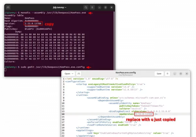196x137 pixels.
Task: Maximize the gedit window
Action: coord(181,74)
